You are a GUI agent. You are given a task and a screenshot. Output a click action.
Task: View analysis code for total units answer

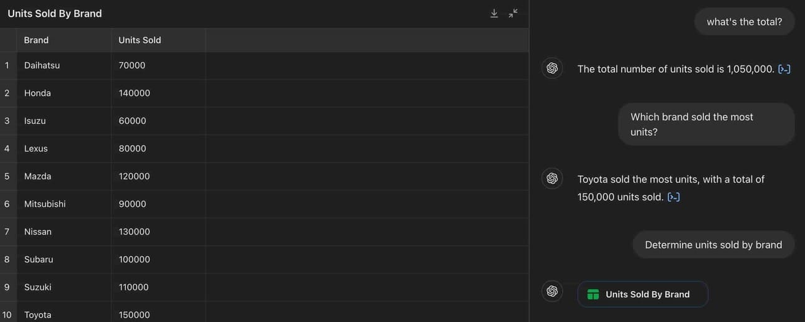(784, 69)
